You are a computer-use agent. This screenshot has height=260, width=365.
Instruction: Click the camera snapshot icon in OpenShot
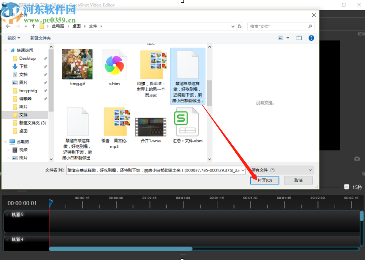(x=357, y=159)
